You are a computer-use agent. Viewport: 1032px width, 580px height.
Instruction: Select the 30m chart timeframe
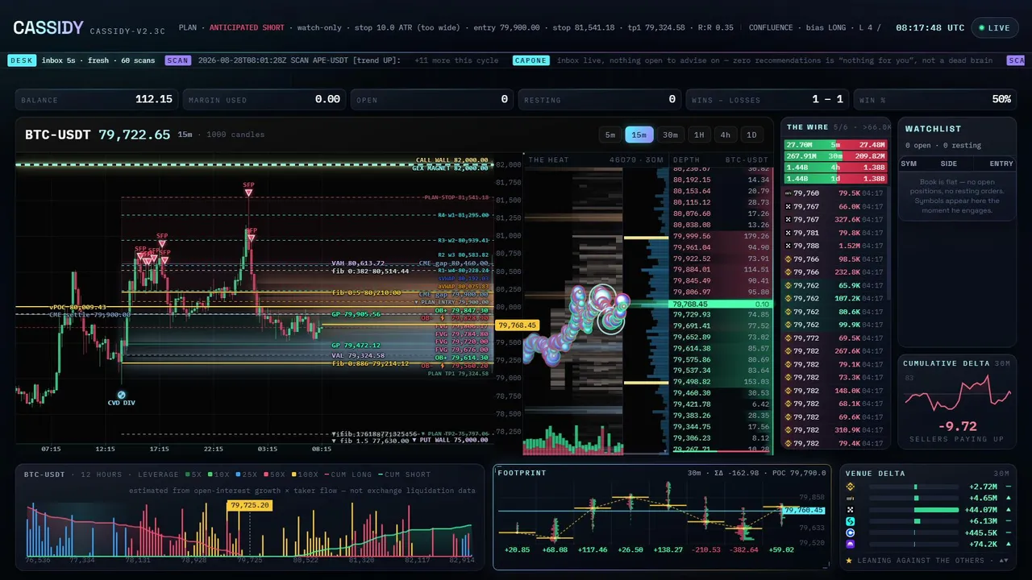click(x=670, y=135)
